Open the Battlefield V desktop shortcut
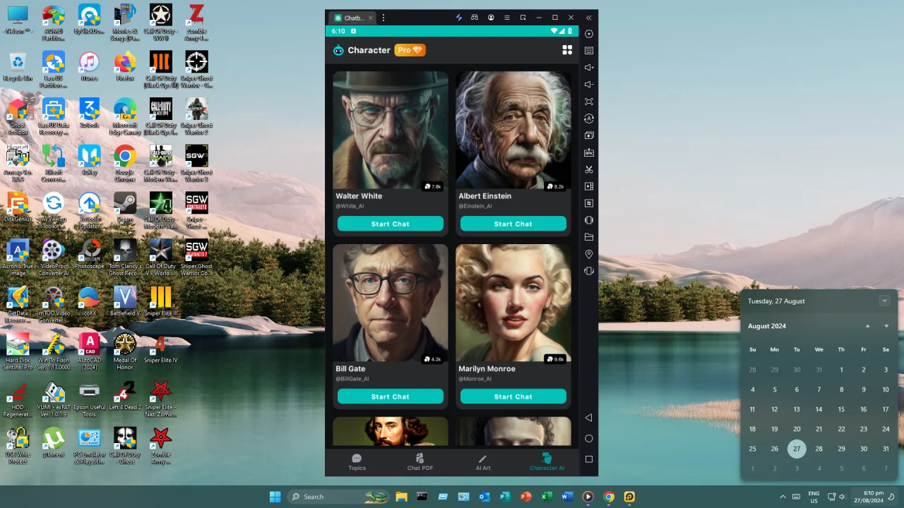 point(125,302)
